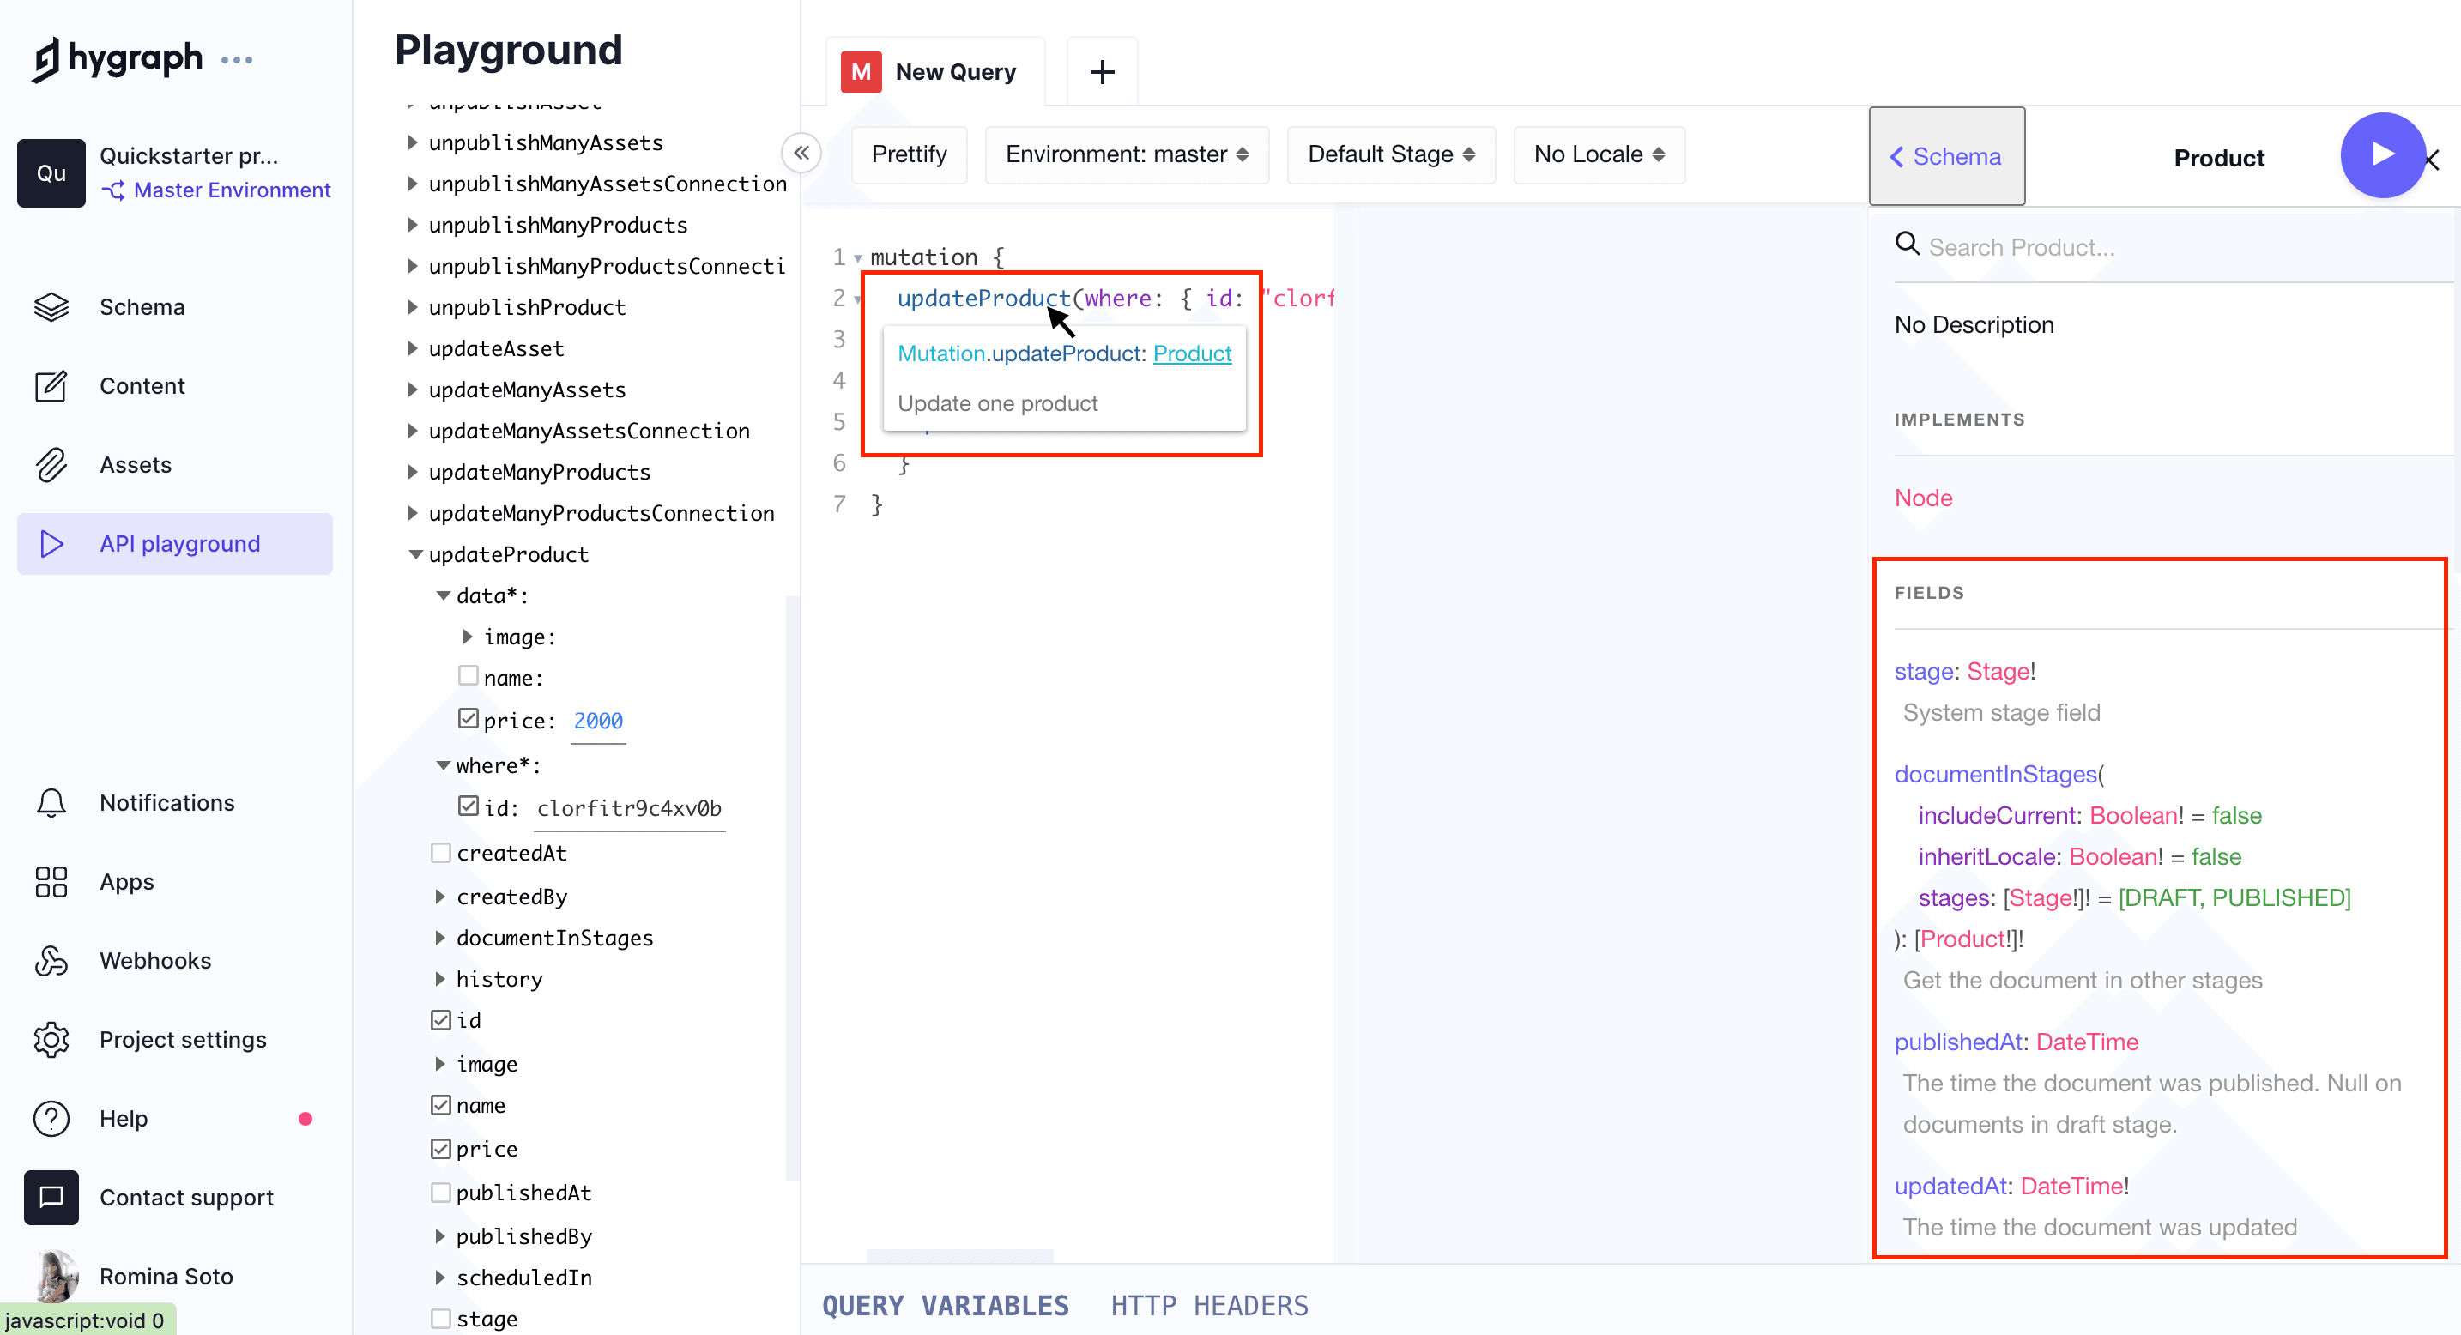Open the Product link in the tooltip

pos(1192,353)
